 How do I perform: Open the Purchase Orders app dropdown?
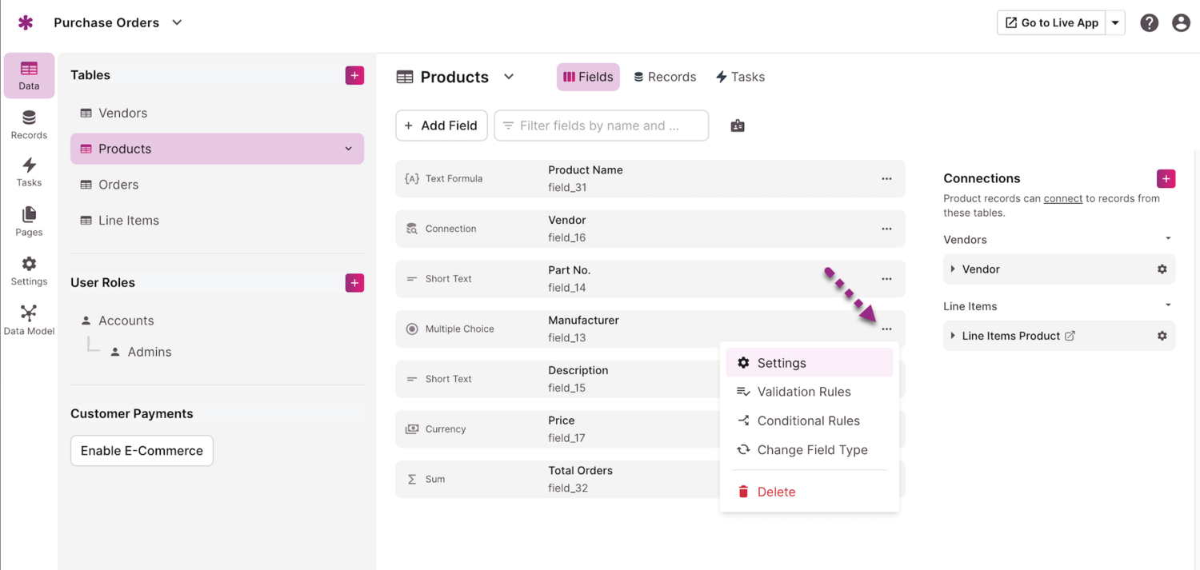point(177,23)
